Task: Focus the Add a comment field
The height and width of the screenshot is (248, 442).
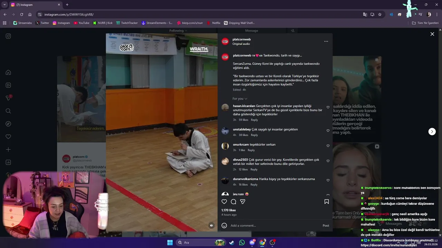Action: click(275, 226)
